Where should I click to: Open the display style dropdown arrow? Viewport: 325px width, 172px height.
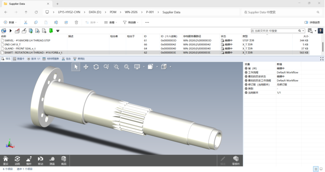[170, 67]
